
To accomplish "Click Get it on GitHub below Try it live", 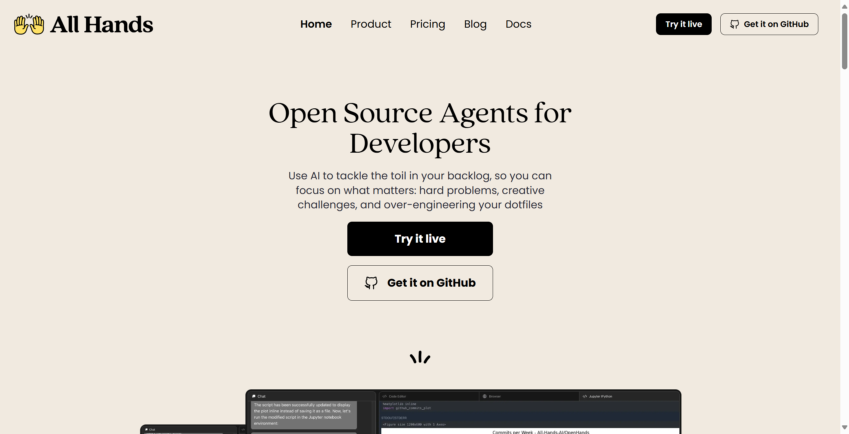I will tap(420, 283).
